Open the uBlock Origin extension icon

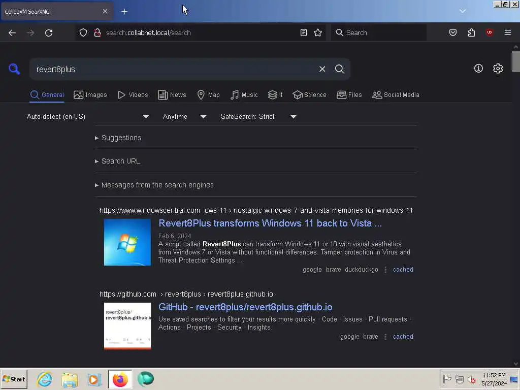click(489, 32)
